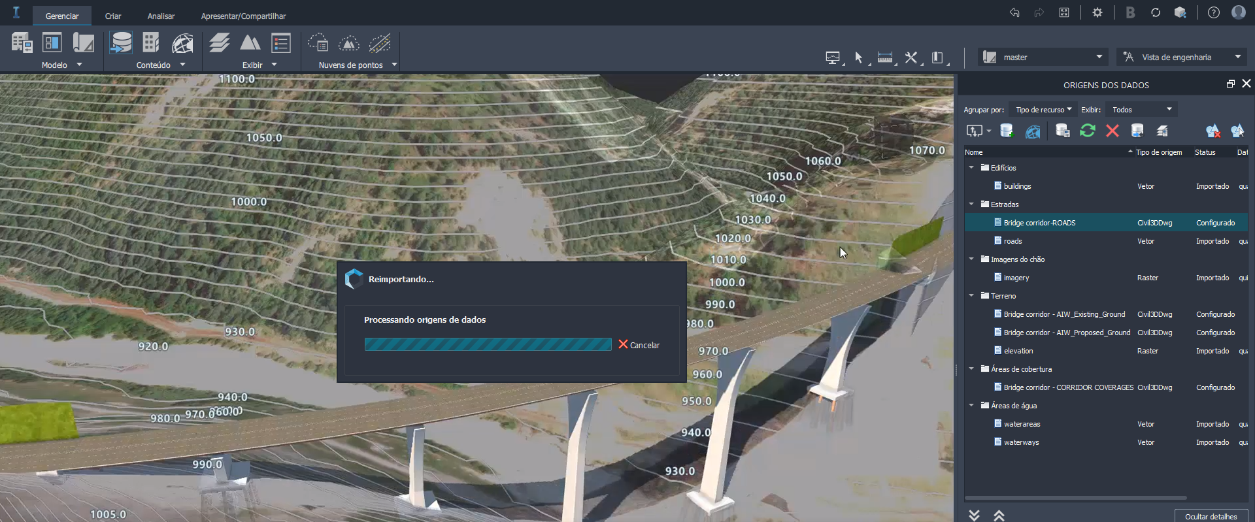Click the shapes with red X icon

[1213, 131]
